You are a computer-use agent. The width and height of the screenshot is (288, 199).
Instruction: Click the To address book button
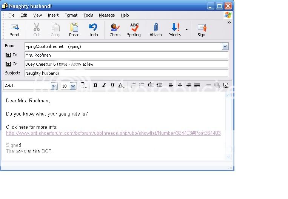tap(12, 55)
